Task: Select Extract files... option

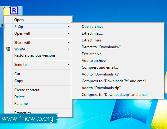Action: [x=118, y=33]
